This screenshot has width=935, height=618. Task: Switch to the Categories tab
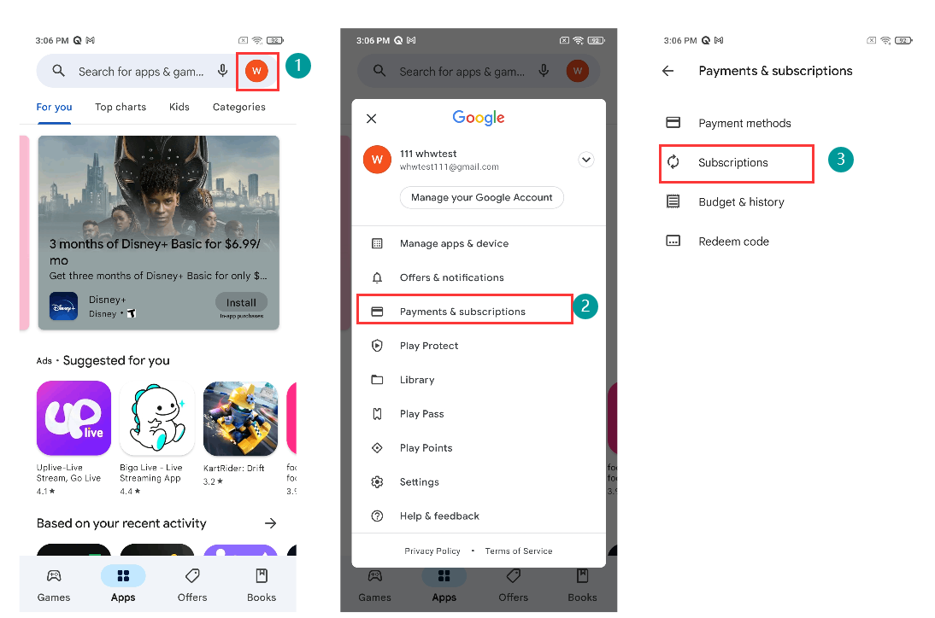pyautogui.click(x=239, y=108)
